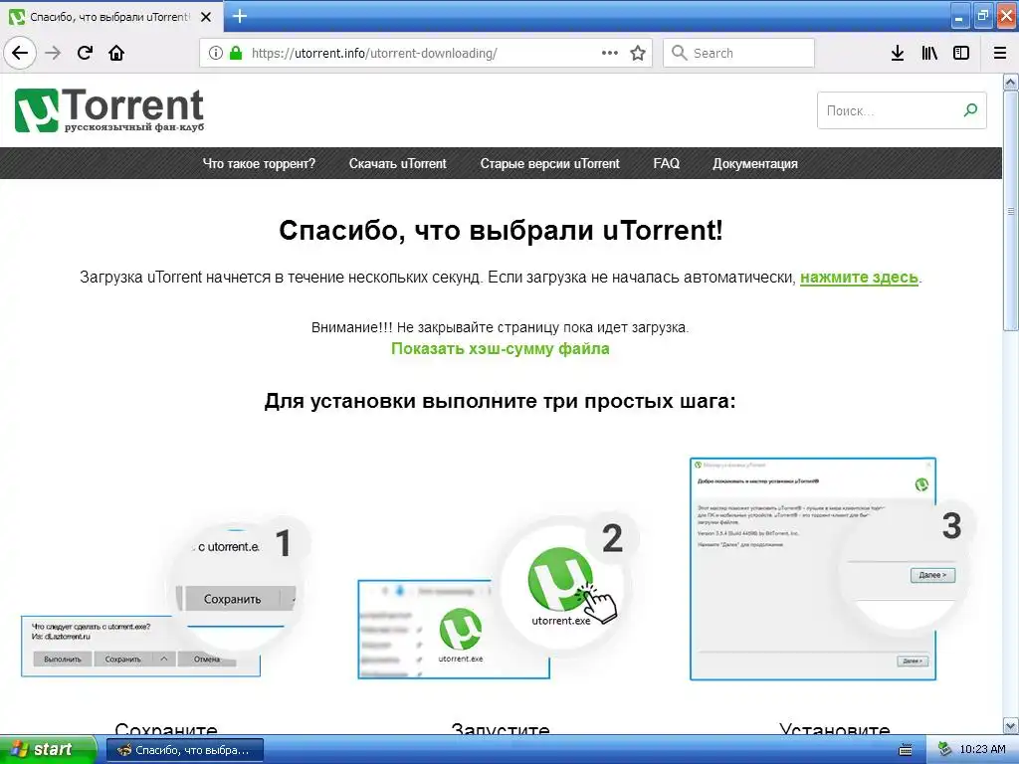Open the Library bookshelf icon
Screen dimensions: 1019x764
coord(929,53)
